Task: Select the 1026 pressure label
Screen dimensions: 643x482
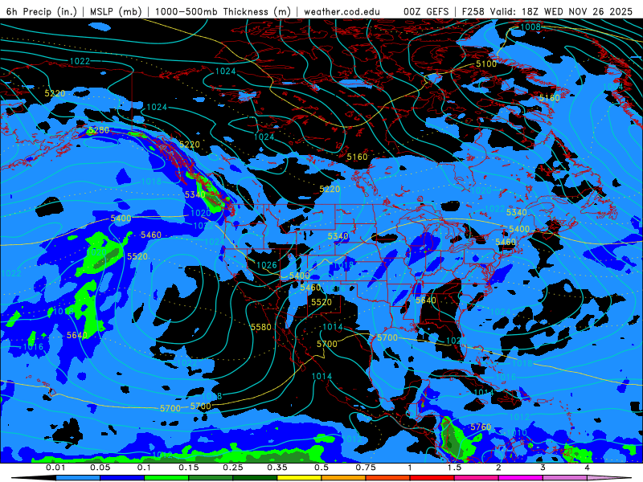Action: tap(267, 265)
